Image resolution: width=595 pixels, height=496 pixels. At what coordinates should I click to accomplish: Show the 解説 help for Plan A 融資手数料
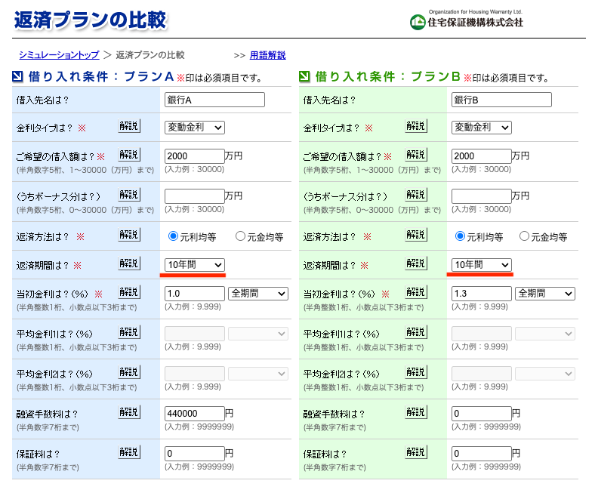[129, 412]
